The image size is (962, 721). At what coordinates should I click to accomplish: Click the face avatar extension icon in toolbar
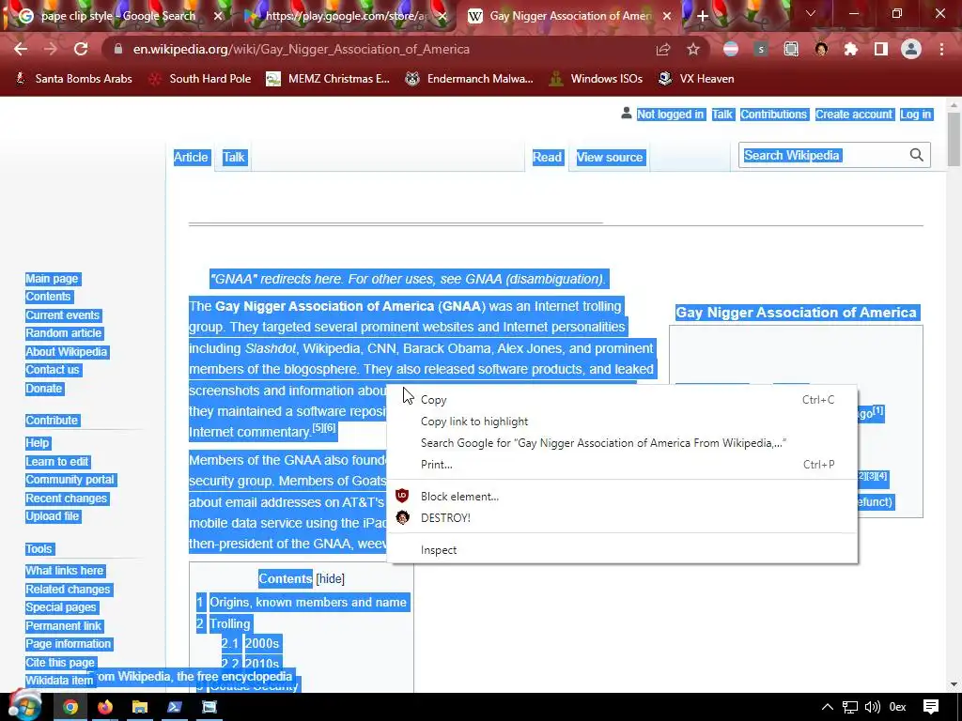(821, 49)
